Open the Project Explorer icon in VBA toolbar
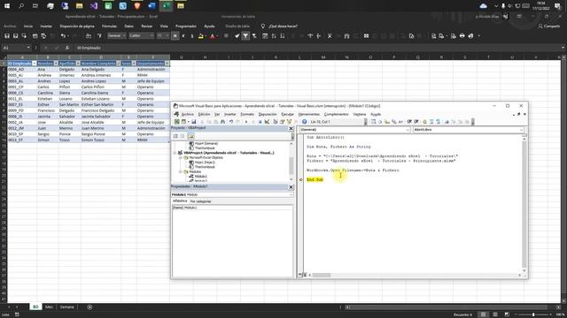 point(276,122)
